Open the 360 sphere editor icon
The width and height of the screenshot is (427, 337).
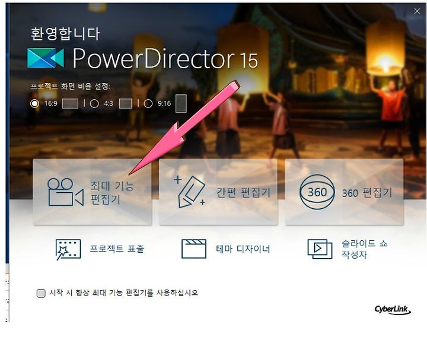(x=317, y=192)
